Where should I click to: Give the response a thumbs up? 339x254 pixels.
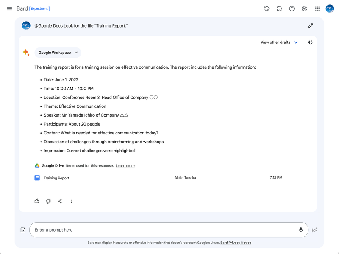(37, 201)
